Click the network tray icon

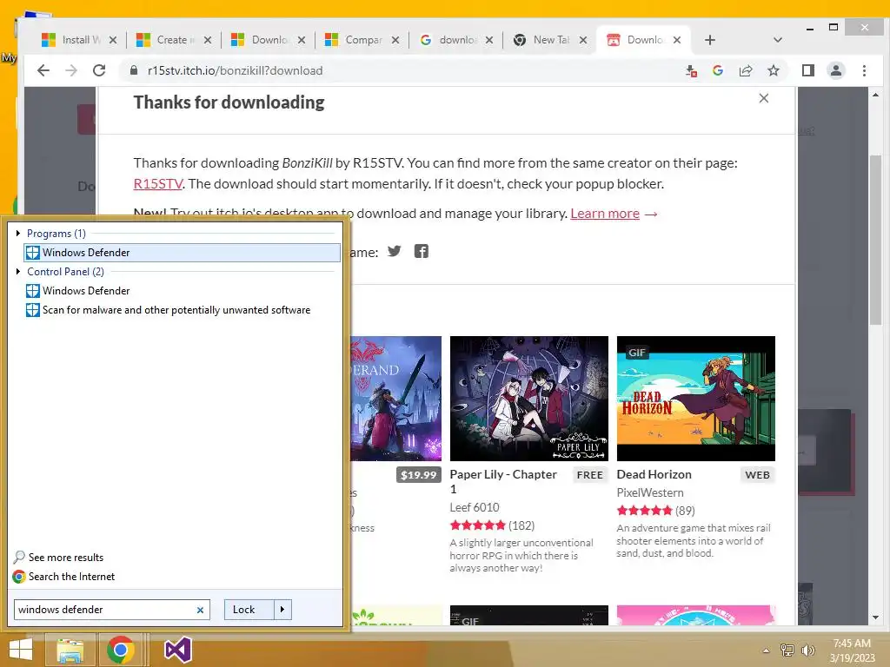[787, 650]
